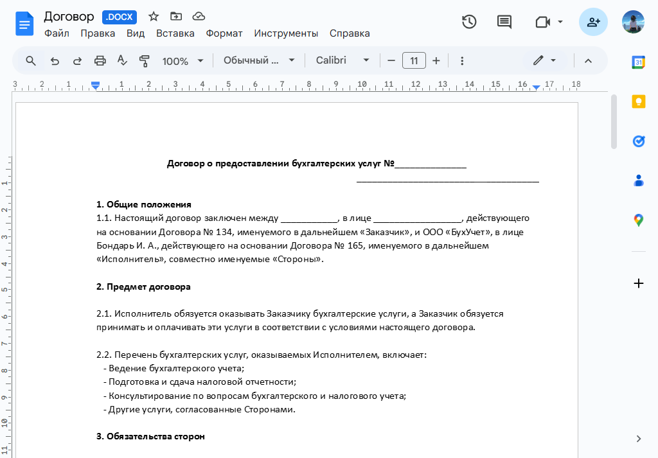The width and height of the screenshot is (658, 458).
Task: Open the comments history icon
Action: [504, 22]
